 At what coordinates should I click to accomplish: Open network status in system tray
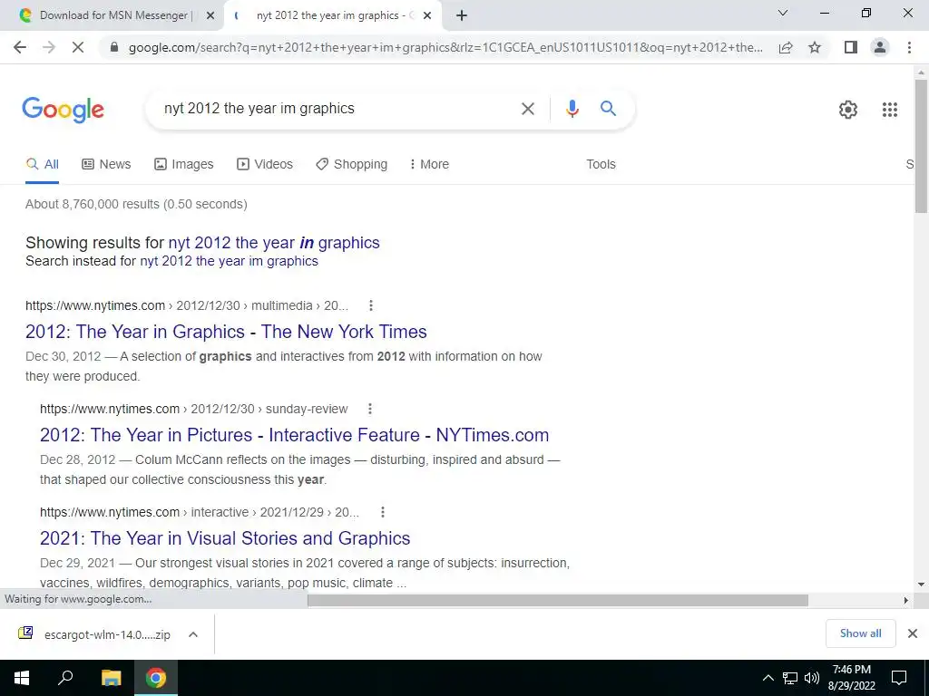[790, 678]
